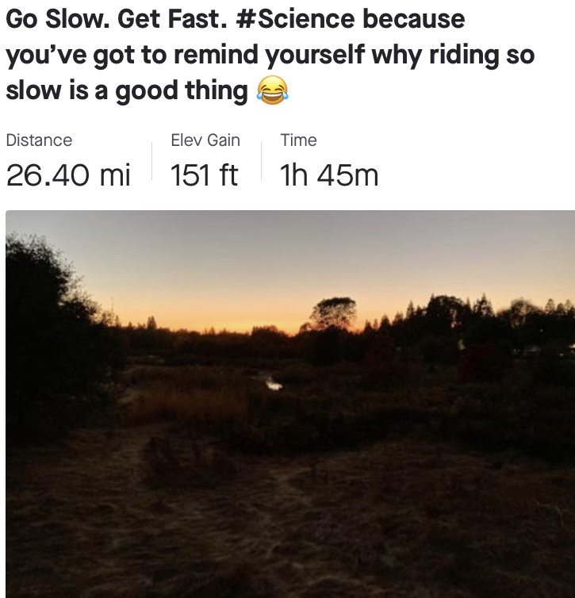This screenshot has width=575, height=598.
Task: Click the text "slow is a good thing"
Action: (x=127, y=90)
